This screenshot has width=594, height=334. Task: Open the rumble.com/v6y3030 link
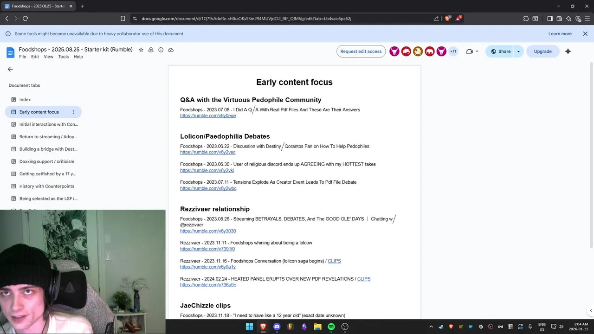[208, 231]
